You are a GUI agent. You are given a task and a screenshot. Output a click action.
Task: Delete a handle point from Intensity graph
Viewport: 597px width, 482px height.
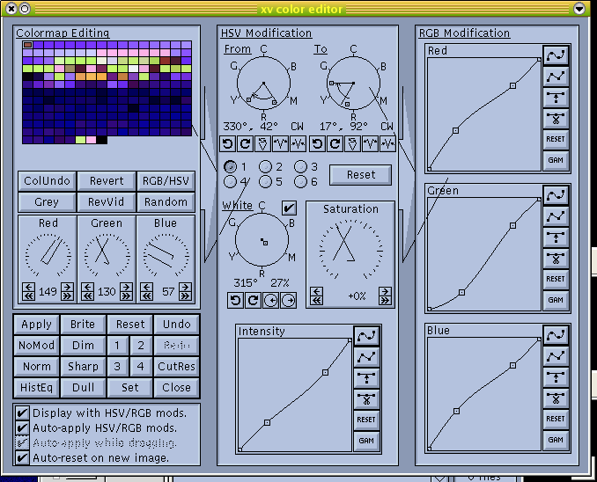366,398
